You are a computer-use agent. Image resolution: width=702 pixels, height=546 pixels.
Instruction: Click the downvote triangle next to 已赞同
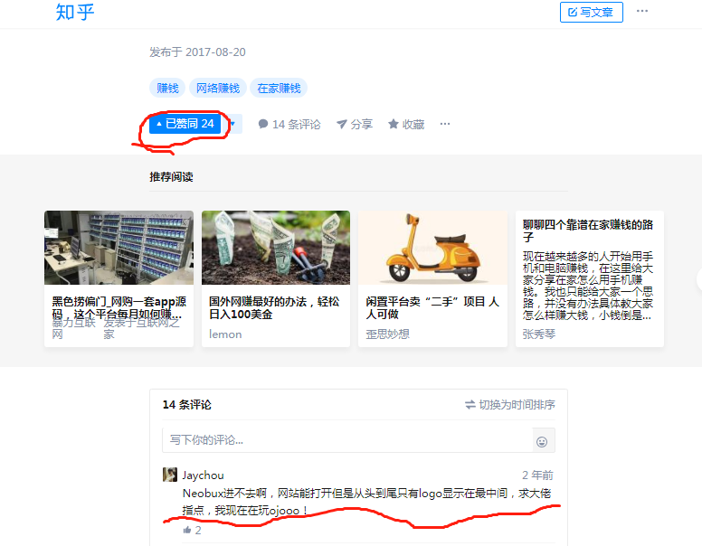tap(232, 124)
